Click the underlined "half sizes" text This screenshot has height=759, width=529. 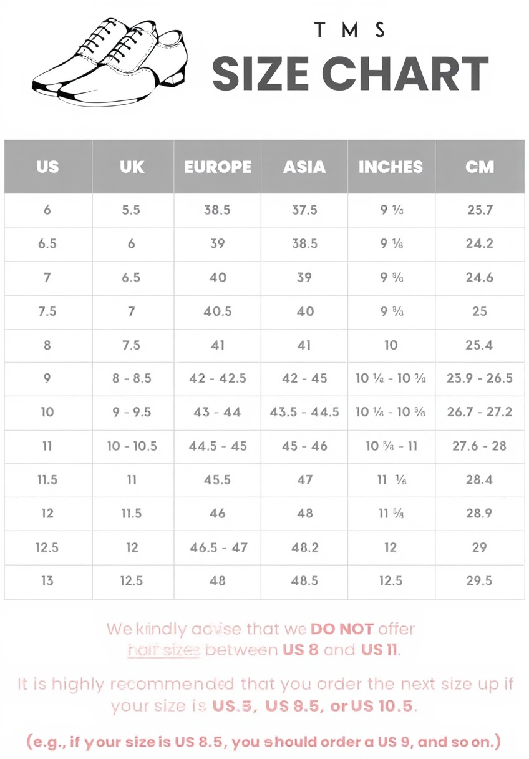click(163, 650)
